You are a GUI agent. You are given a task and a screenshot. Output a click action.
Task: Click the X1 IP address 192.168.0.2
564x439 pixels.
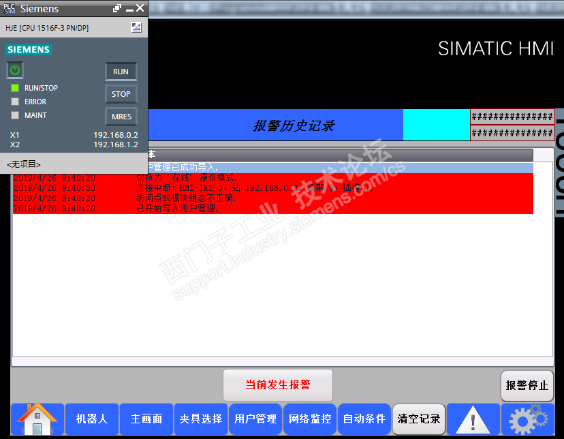(x=116, y=135)
